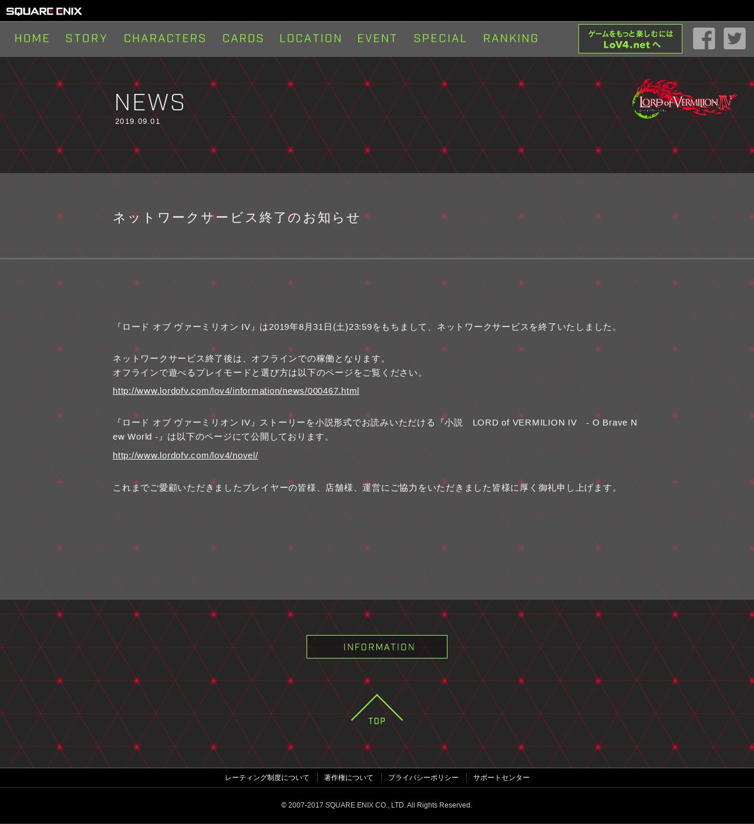Click the TOP arrow to return up
The width and height of the screenshot is (754, 824).
pos(377,710)
